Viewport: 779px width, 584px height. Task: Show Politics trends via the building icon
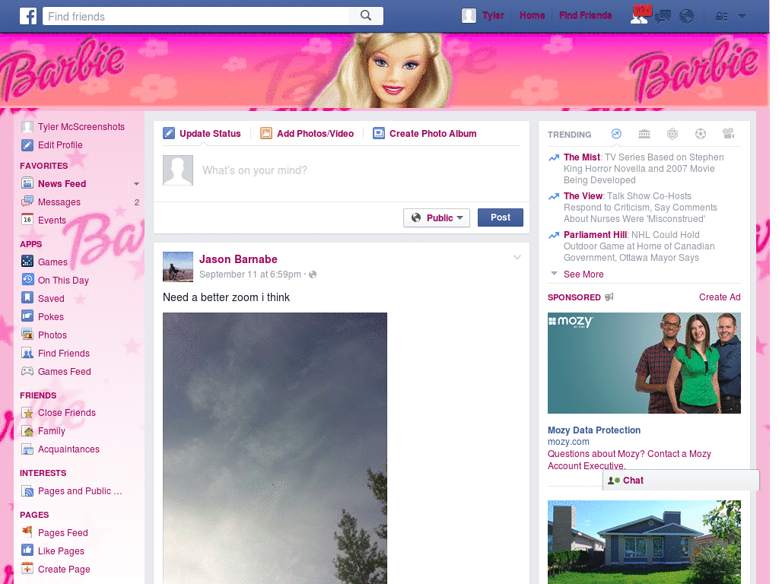click(644, 134)
